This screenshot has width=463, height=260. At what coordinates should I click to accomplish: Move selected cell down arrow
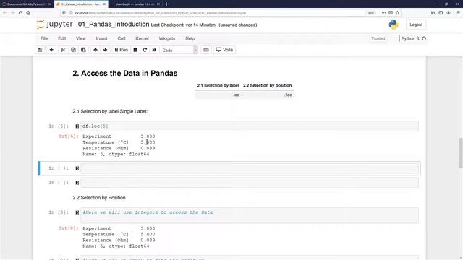coord(106,50)
